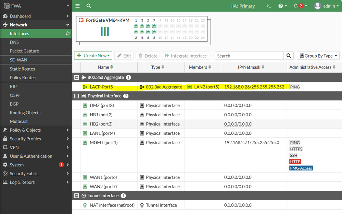Click into the Search input field

pos(249,56)
